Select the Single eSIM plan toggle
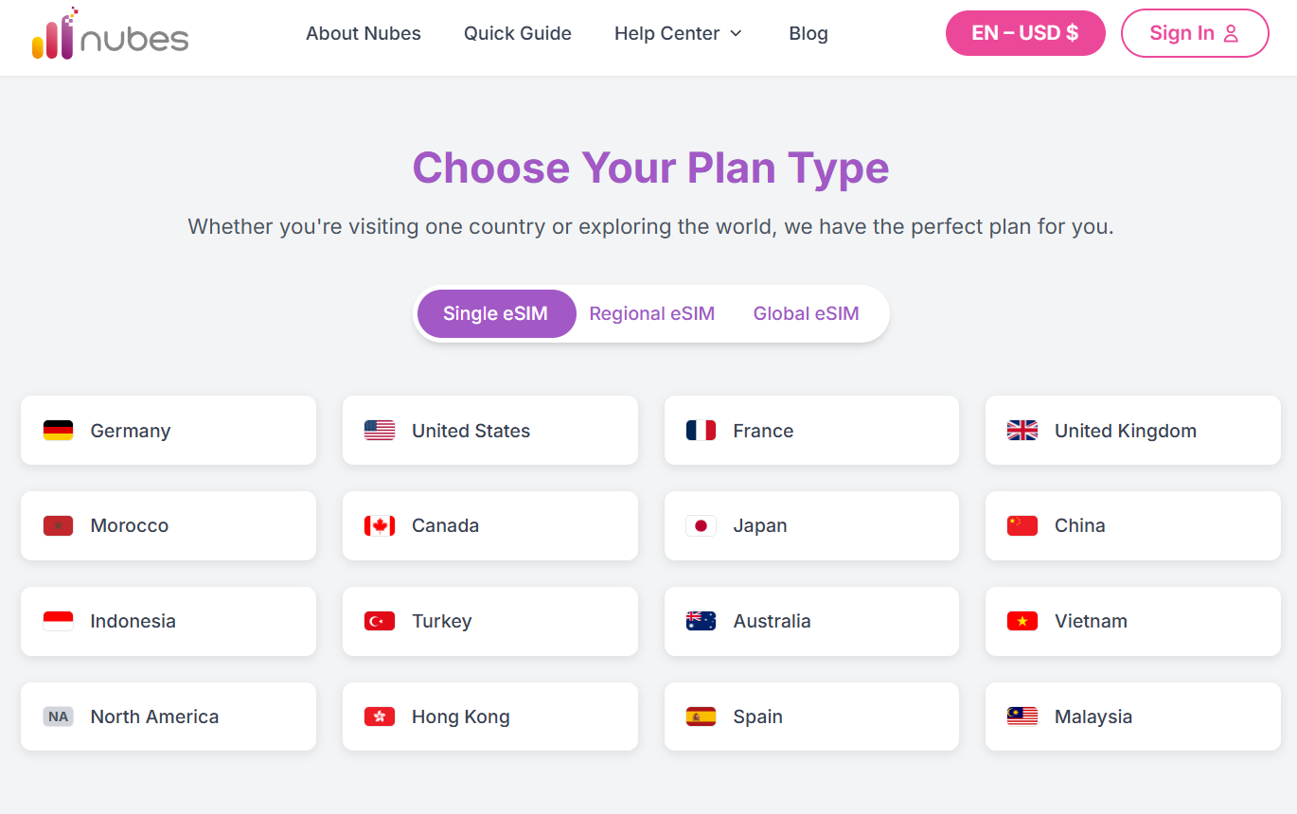This screenshot has height=814, width=1297. (x=496, y=313)
